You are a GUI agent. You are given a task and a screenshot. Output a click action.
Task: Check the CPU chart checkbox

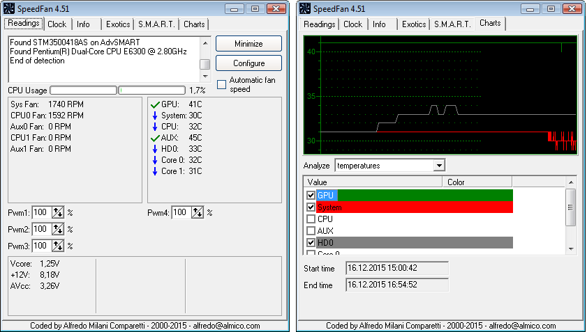pyautogui.click(x=311, y=219)
